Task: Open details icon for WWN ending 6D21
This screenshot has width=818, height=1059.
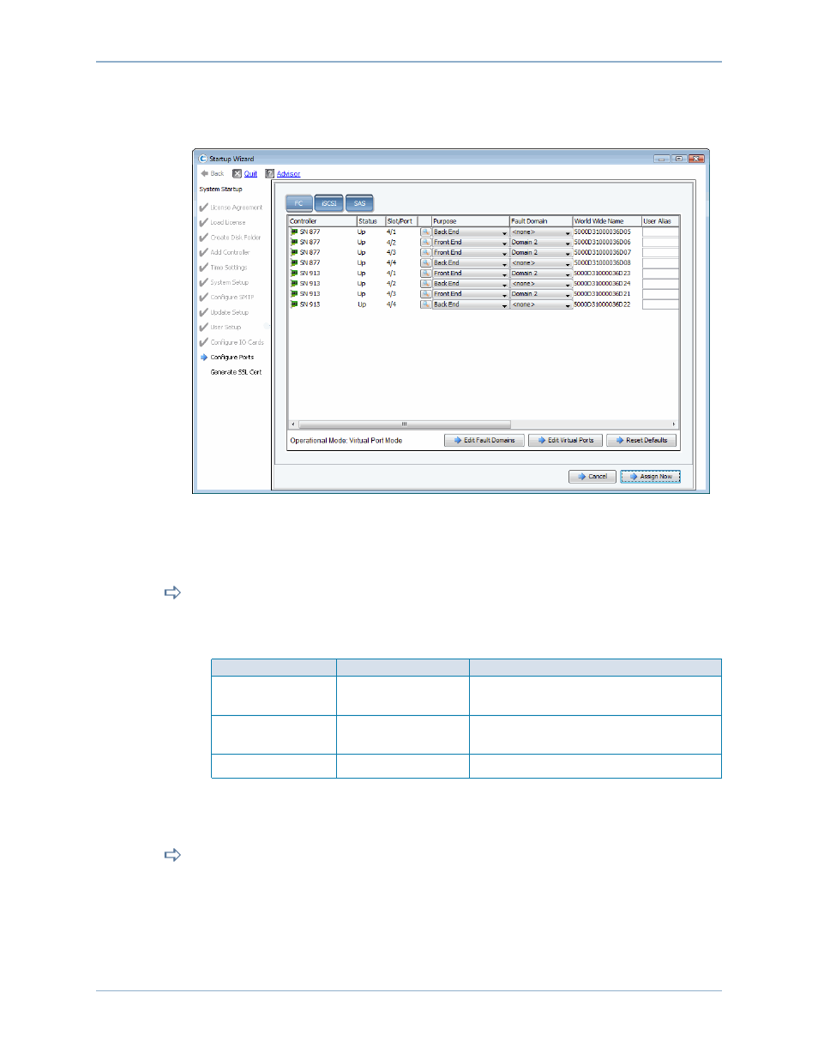Action: [x=425, y=293]
